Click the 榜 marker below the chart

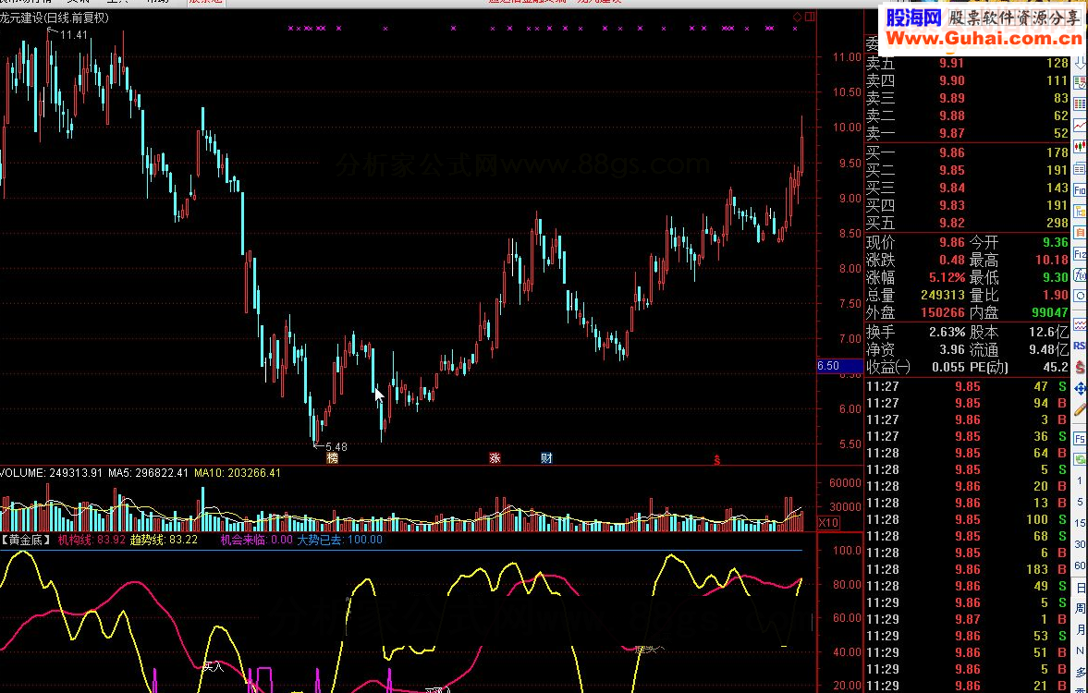[x=333, y=457]
